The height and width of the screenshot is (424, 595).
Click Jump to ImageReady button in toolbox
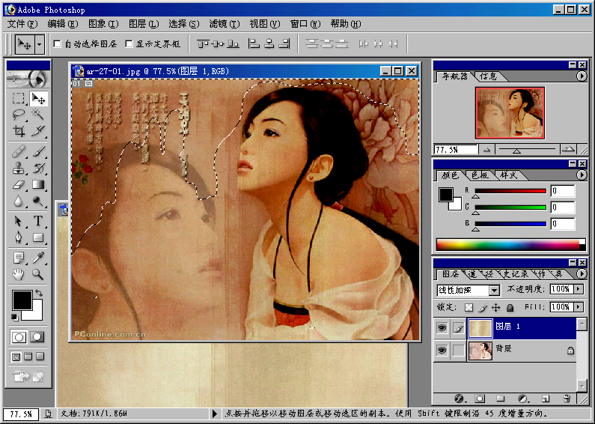pyautogui.click(x=28, y=376)
